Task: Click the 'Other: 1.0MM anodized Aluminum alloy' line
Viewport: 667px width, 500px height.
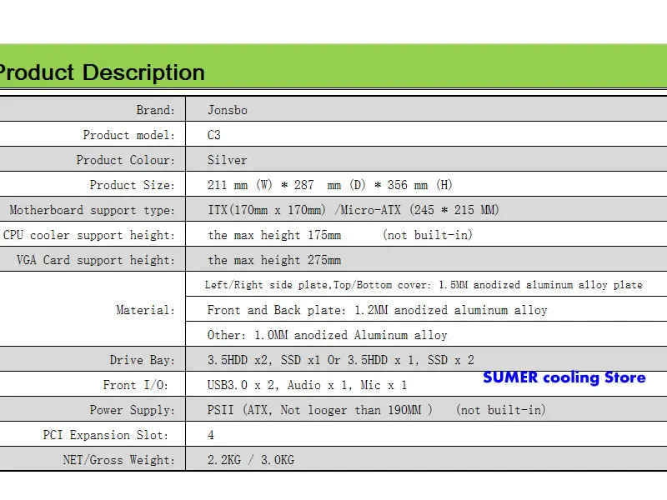Action: (x=327, y=335)
